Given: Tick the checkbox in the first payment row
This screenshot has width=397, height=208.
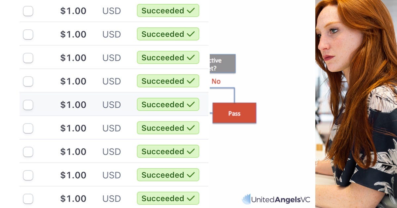Looking at the screenshot, I should pos(28,11).
